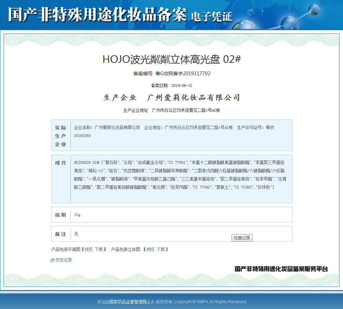Click the 备注 row label
This screenshot has height=309, width=343.
coord(60,234)
